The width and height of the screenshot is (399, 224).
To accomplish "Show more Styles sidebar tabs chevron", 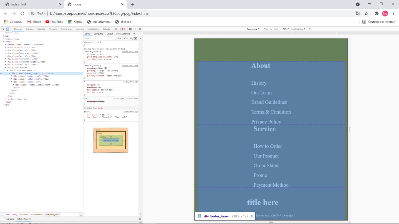I will coord(134,34).
